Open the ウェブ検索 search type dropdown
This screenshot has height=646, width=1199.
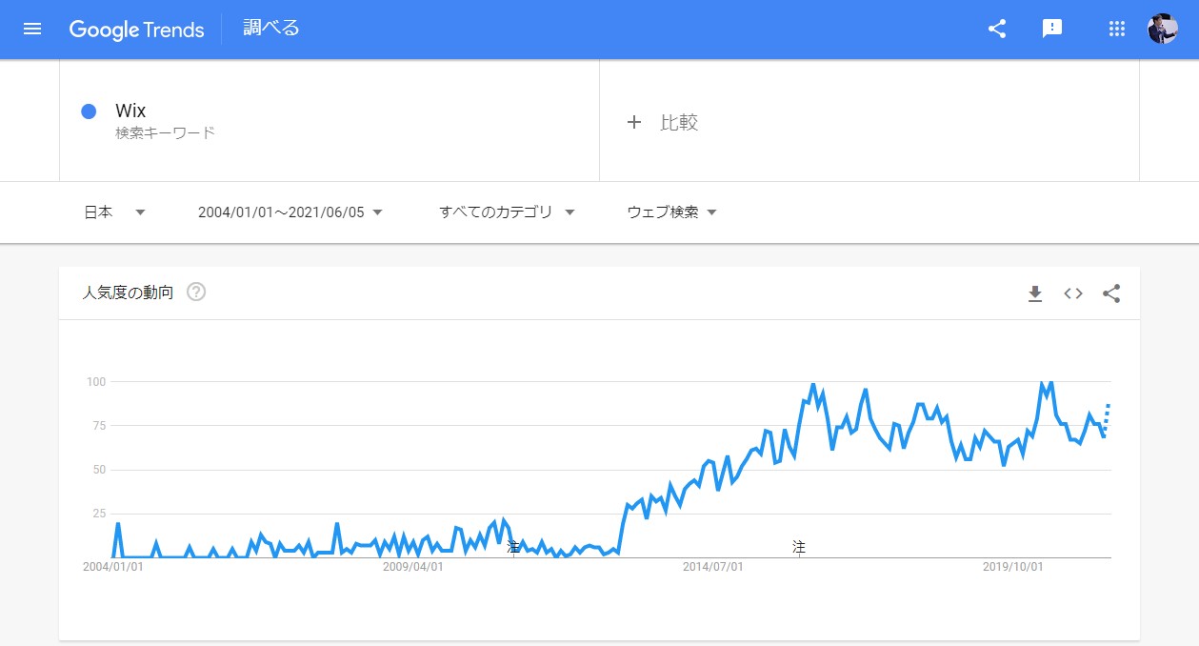click(671, 212)
